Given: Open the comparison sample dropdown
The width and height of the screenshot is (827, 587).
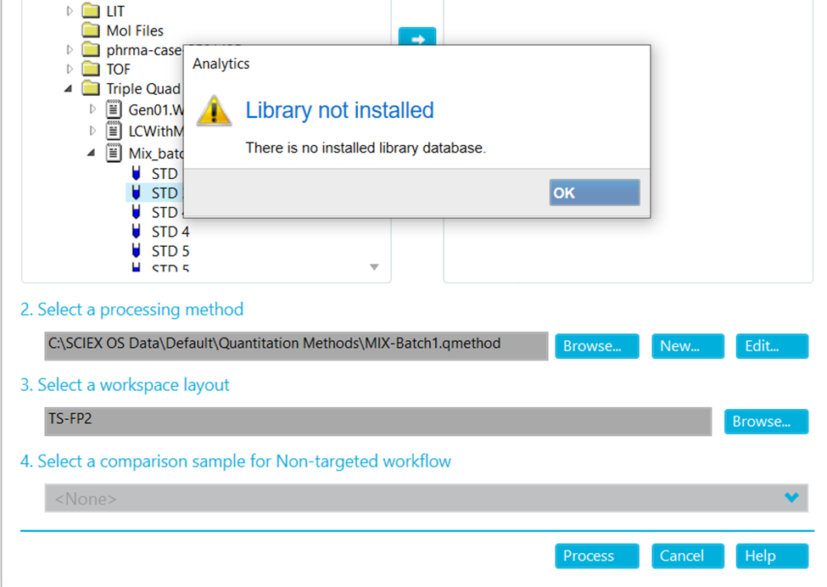Looking at the screenshot, I should pyautogui.click(x=791, y=499).
